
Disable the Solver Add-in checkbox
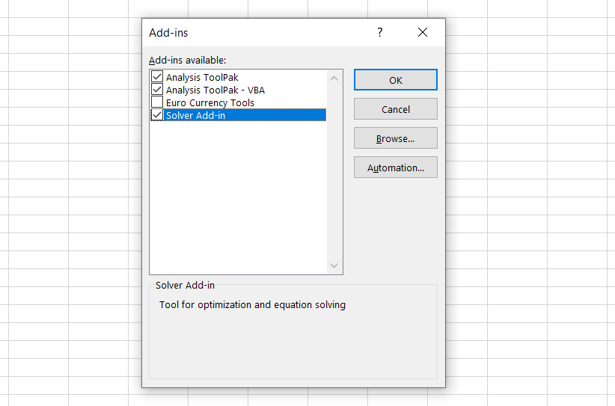tap(157, 115)
